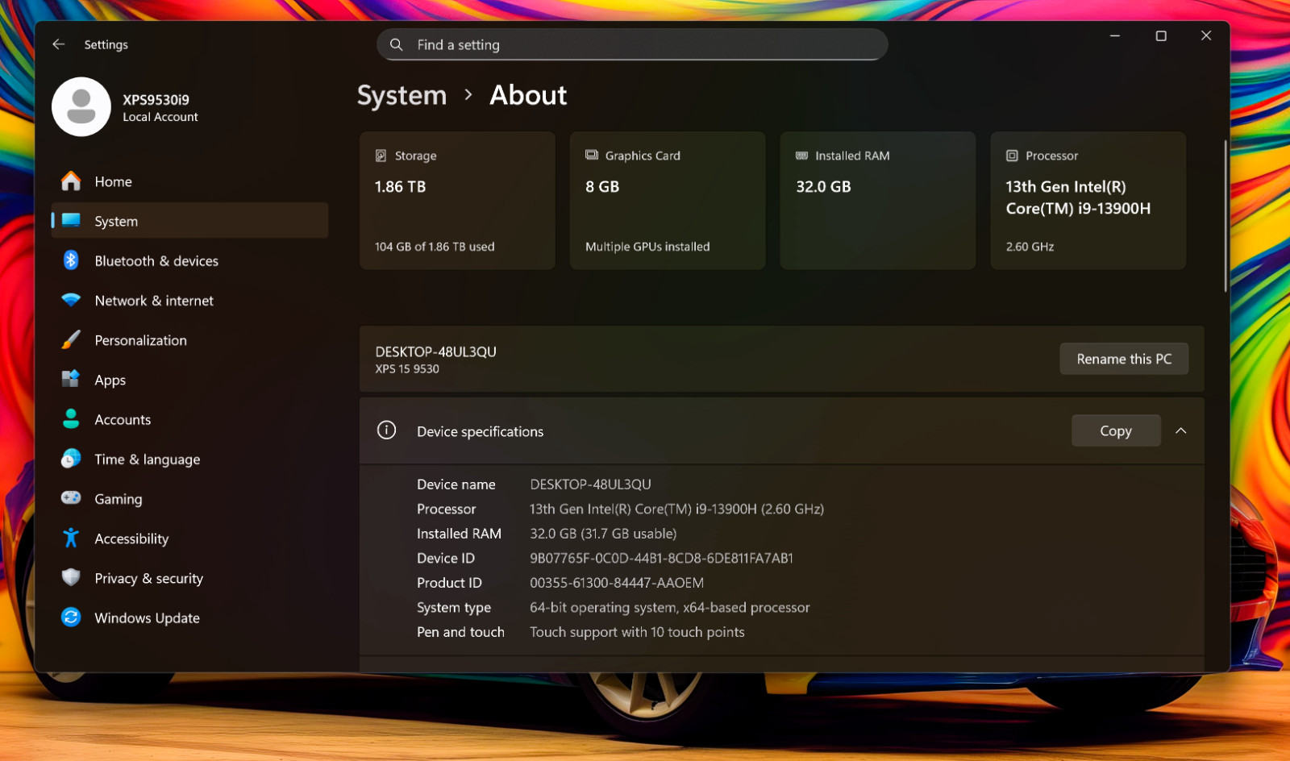This screenshot has width=1290, height=761.
Task: Collapse the Device specifications section
Action: [x=1181, y=430]
